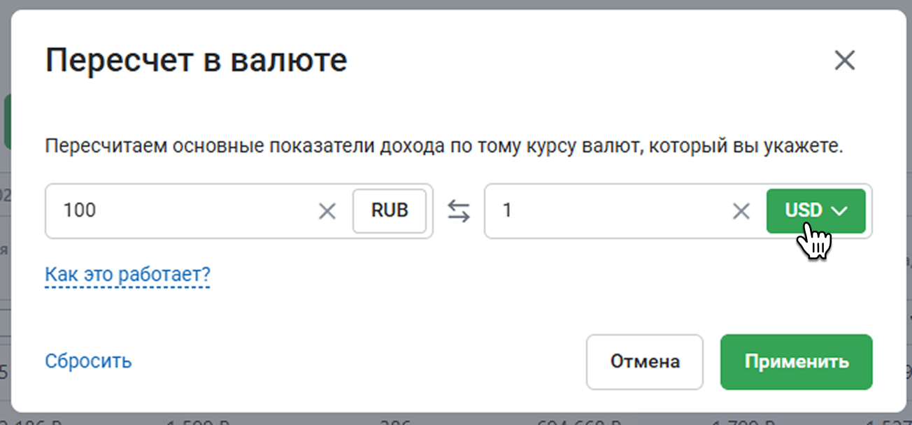This screenshot has width=912, height=425.
Task: Click the description text about пересчитаем показатели
Action: (x=443, y=147)
